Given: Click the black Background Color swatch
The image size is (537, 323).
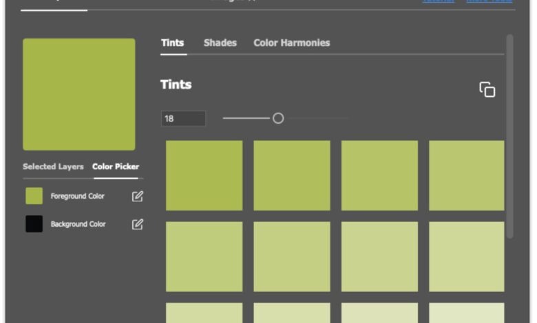Looking at the screenshot, I should (x=34, y=224).
